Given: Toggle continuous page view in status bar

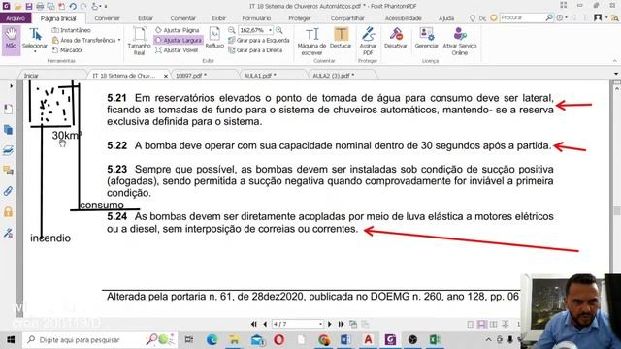Looking at the screenshot, I should [481, 324].
